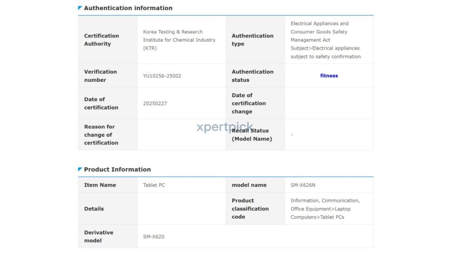Select the verification number YU10256-25002
Screen dimensions: 451x255
tap(162, 76)
